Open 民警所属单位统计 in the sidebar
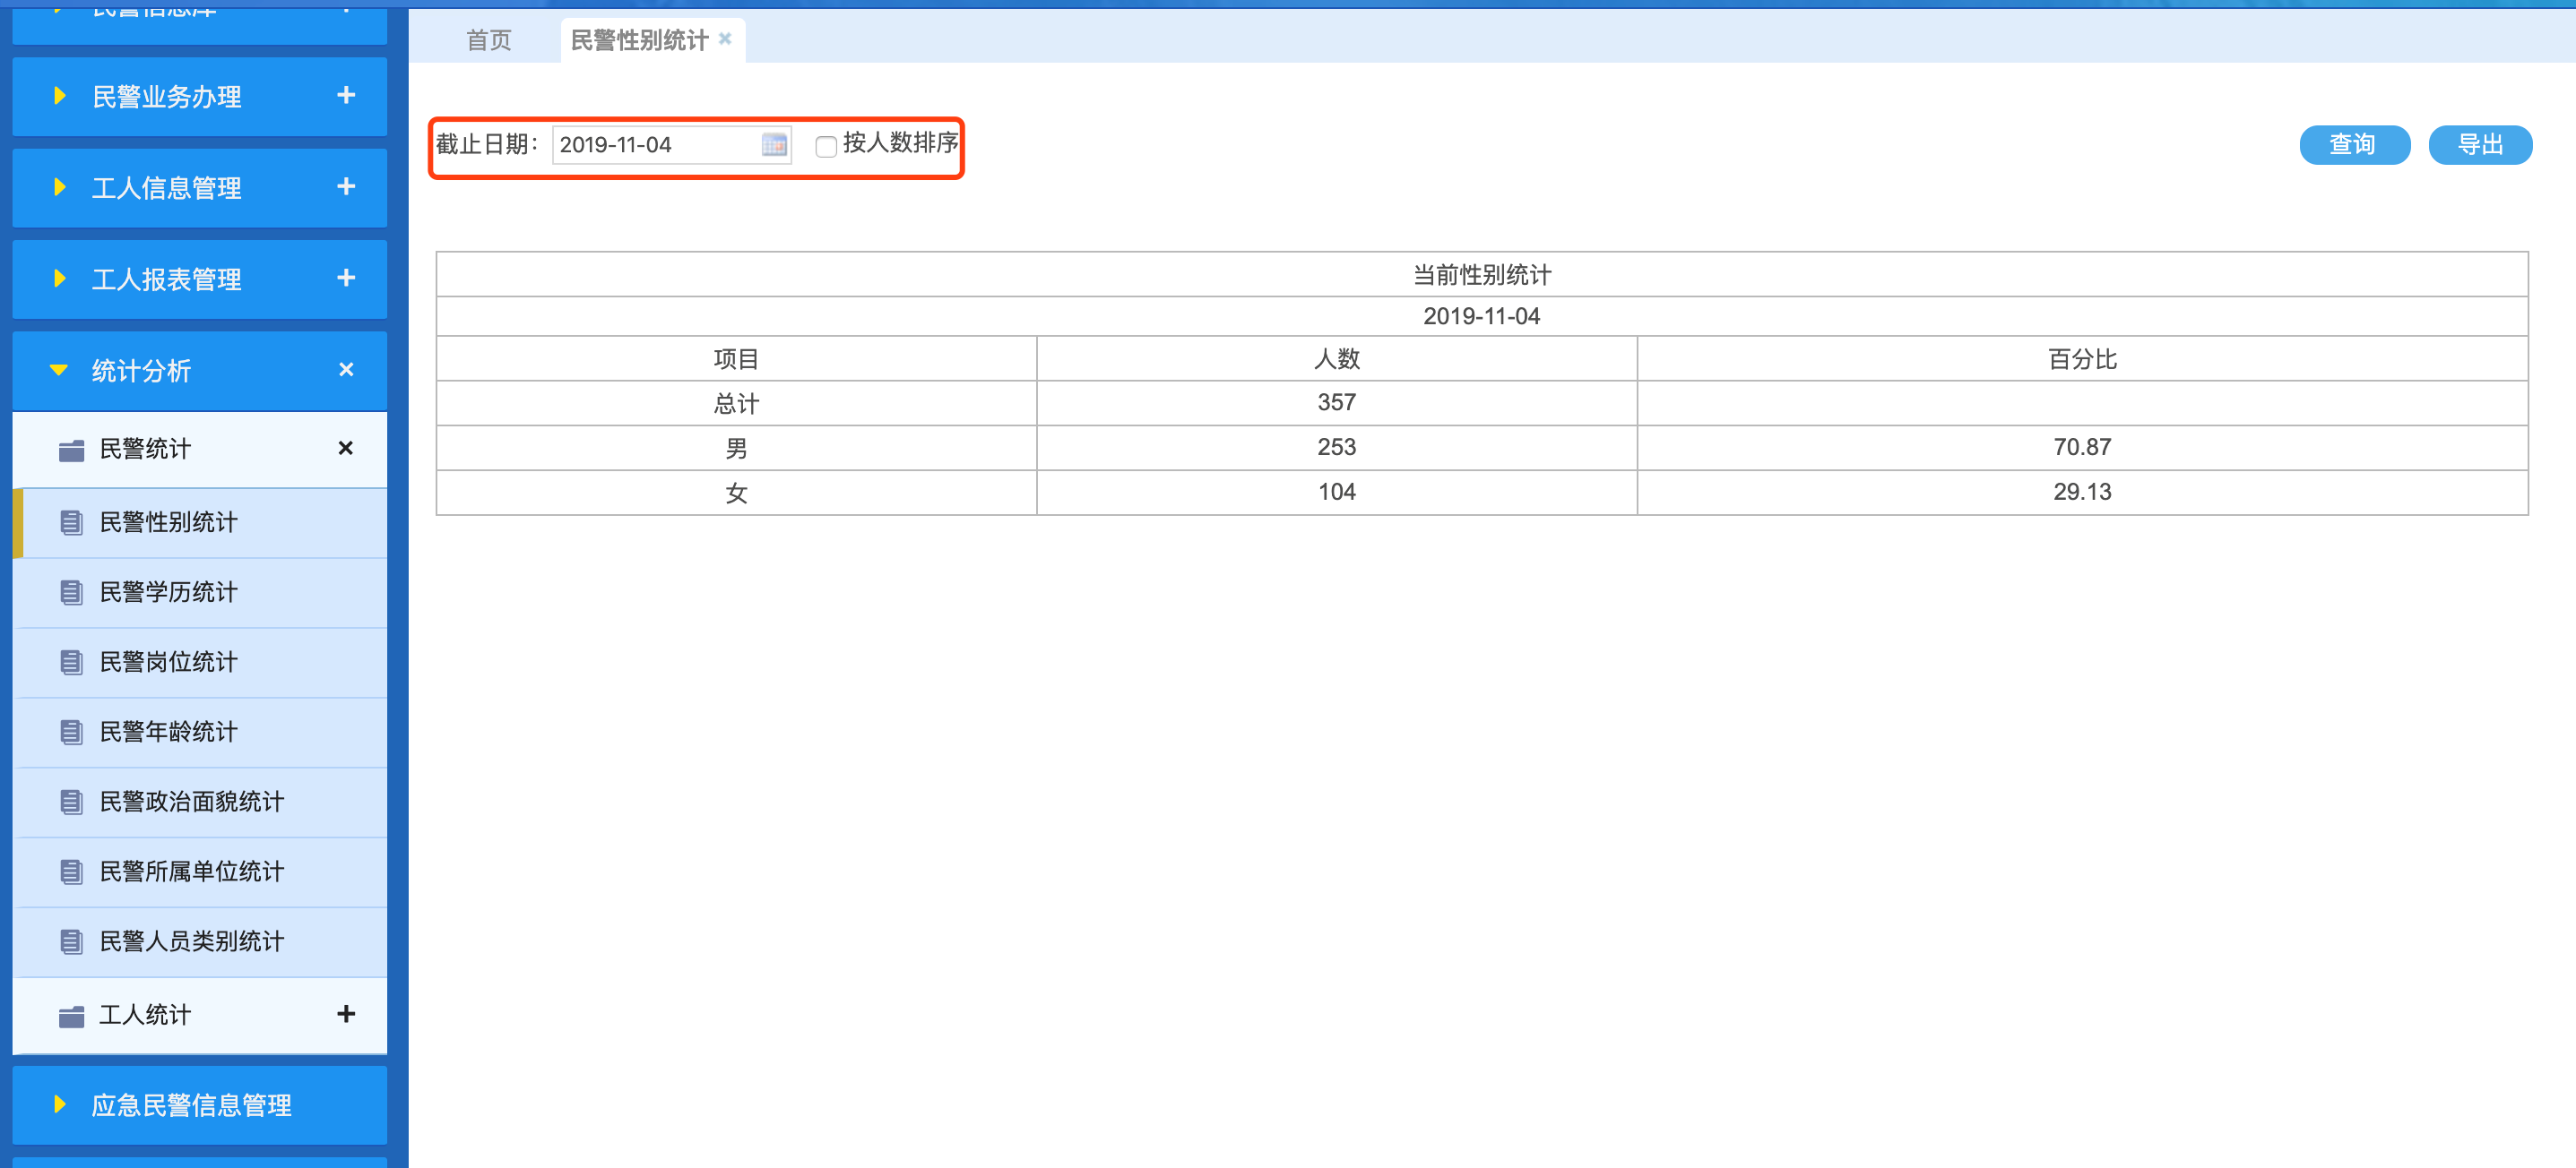 tap(200, 872)
